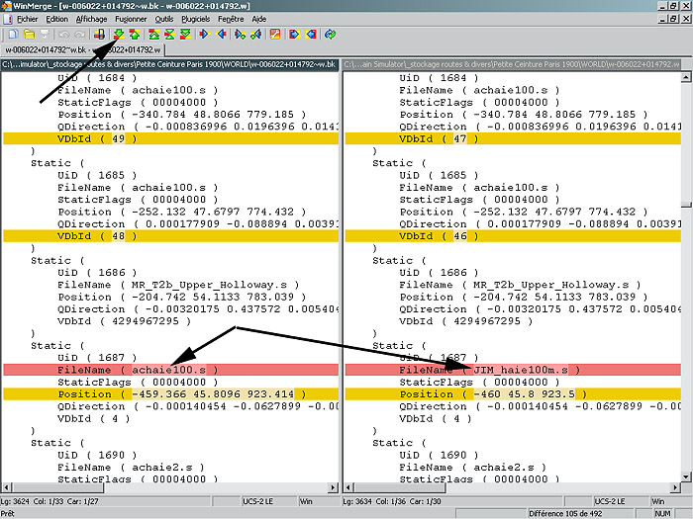693x519 pixels.
Task: Go to previous difference (green up arrow)
Action: pyautogui.click(x=135, y=34)
